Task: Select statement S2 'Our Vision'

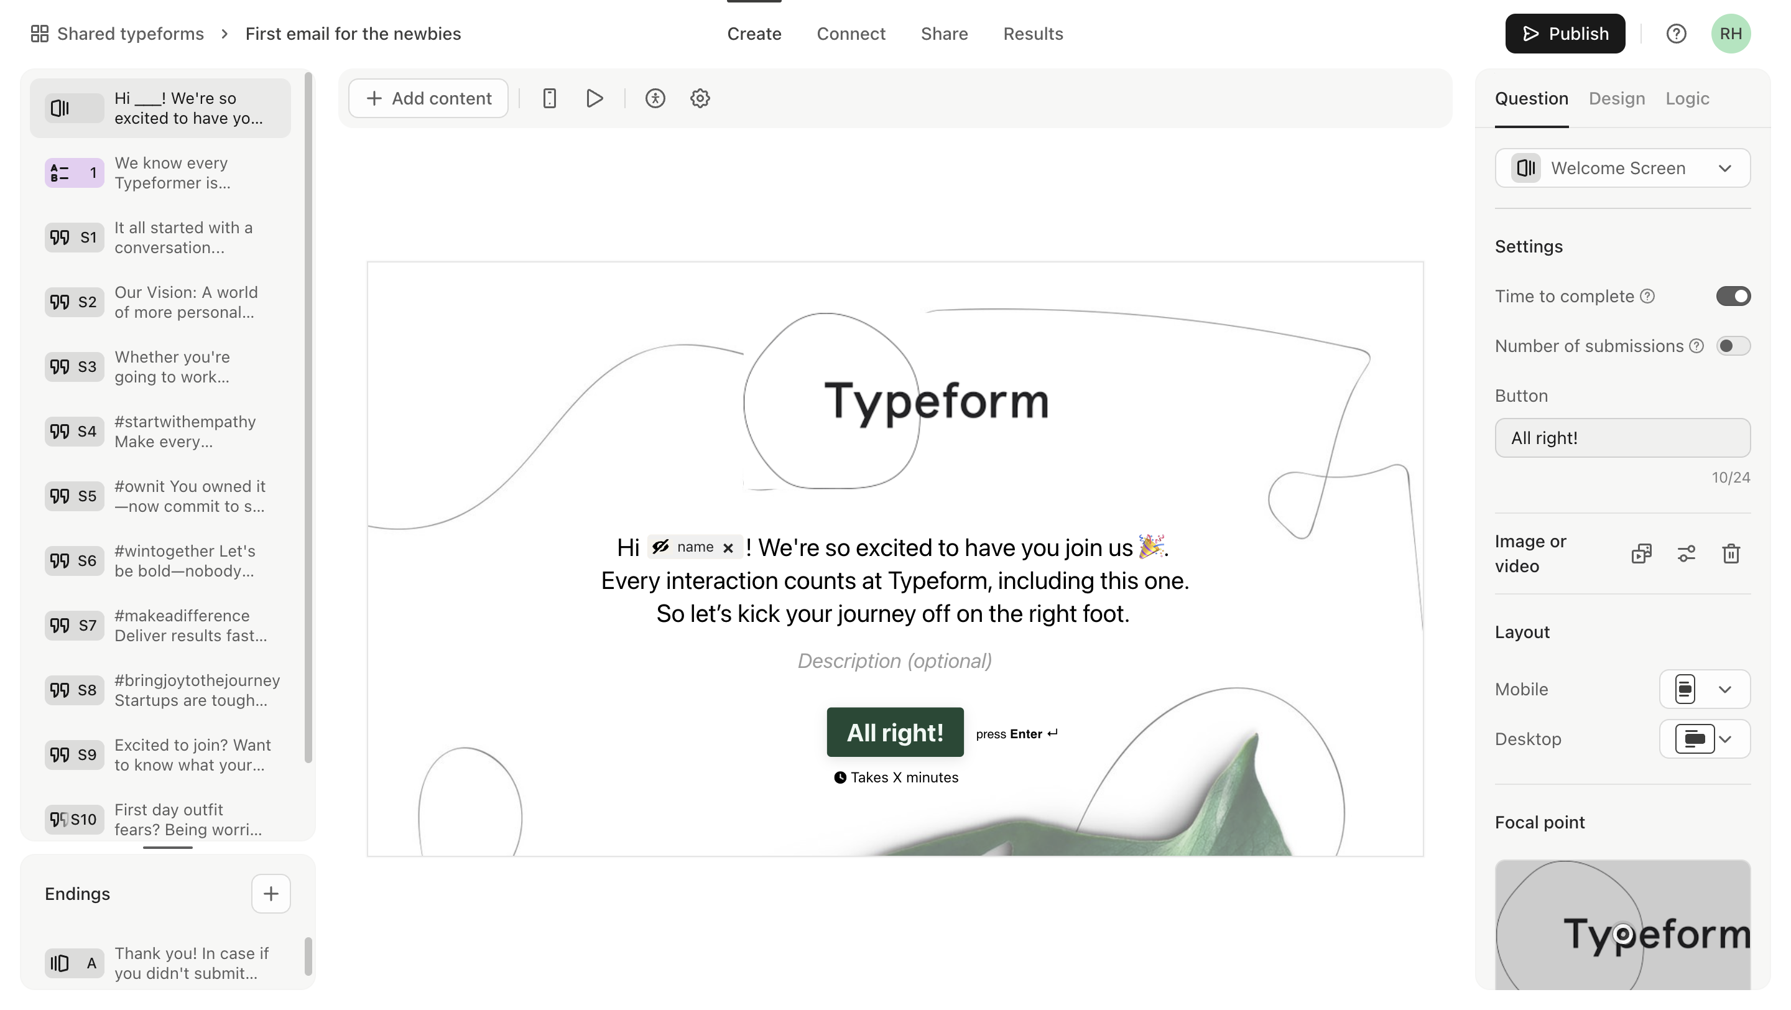Action: tap(160, 302)
